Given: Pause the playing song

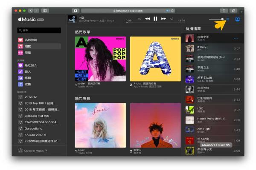Looking at the screenshot, I should pos(155,19).
